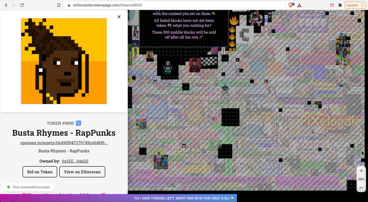Click the TOKEN #9000 label

(60, 123)
